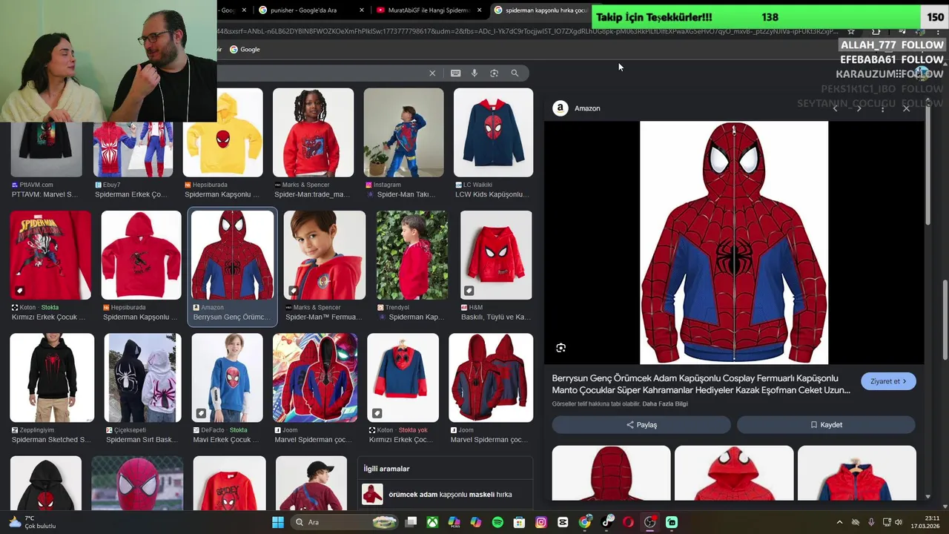Image resolution: width=949 pixels, height=534 pixels.
Task: Select the yellow Spiderman hoodie from Hepsiburada
Action: [x=223, y=133]
